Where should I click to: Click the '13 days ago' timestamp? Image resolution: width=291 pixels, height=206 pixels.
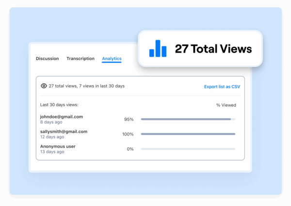pos(52,152)
